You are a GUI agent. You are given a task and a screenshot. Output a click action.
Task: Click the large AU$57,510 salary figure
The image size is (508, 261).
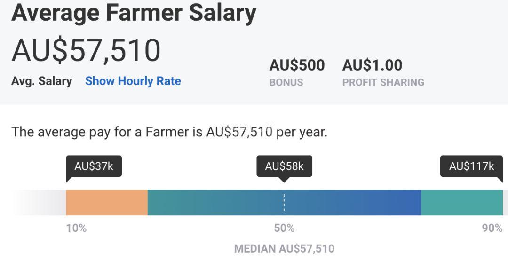point(86,51)
